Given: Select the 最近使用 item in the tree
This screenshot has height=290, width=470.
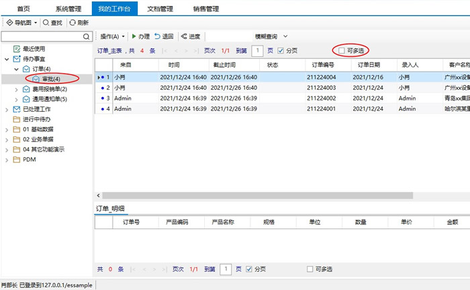Looking at the screenshot, I should point(33,49).
